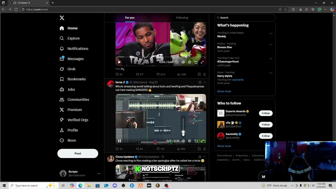View analytics showing 179K views
The width and height of the screenshot is (336, 189).
(181, 74)
